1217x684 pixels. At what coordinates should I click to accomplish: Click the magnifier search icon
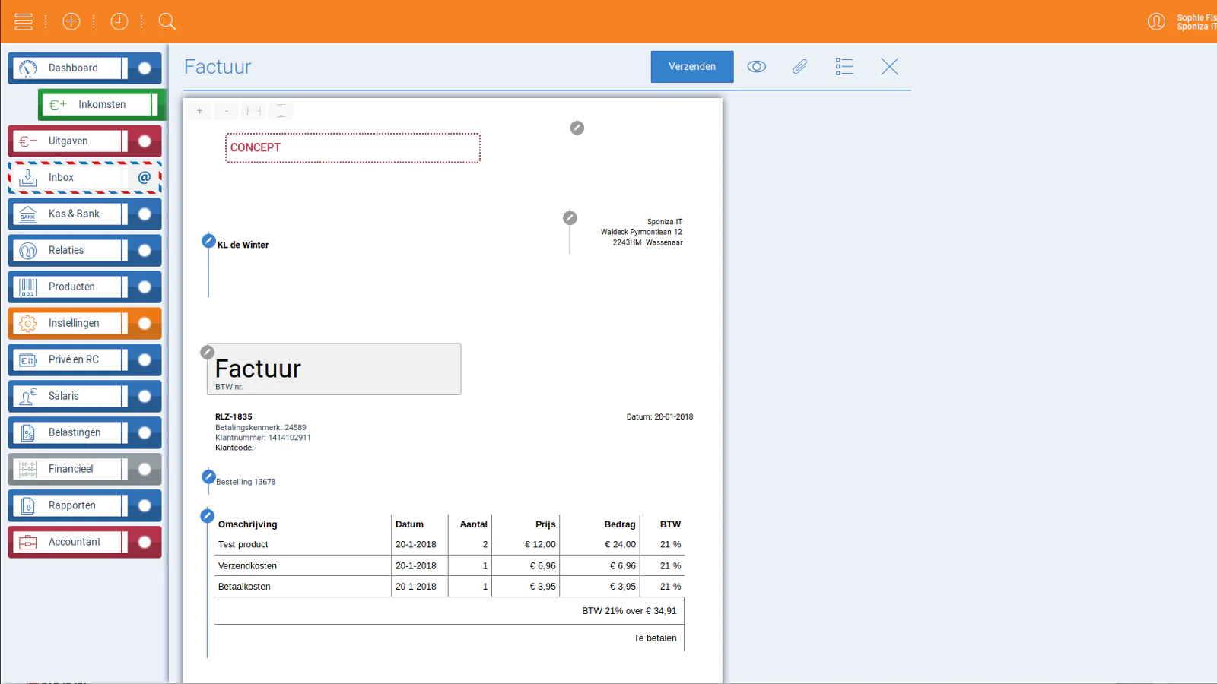pos(167,22)
